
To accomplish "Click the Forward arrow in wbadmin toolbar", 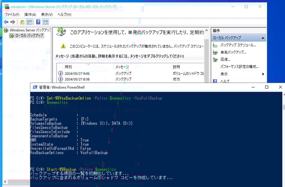I will (x=13, y=22).
